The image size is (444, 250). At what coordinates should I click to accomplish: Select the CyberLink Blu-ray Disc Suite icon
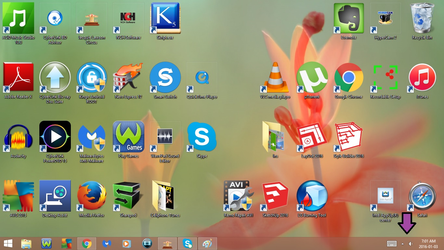point(55,77)
